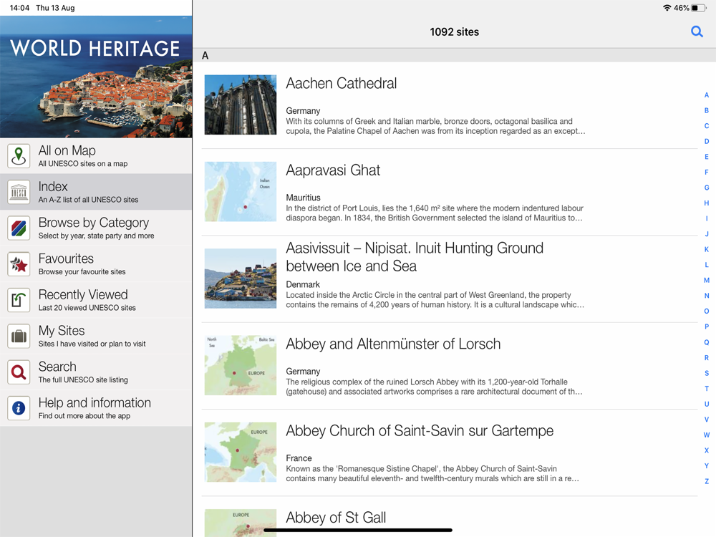Viewport: 716px width, 537px height.
Task: Check the Wi-Fi status icon
Action: [667, 8]
